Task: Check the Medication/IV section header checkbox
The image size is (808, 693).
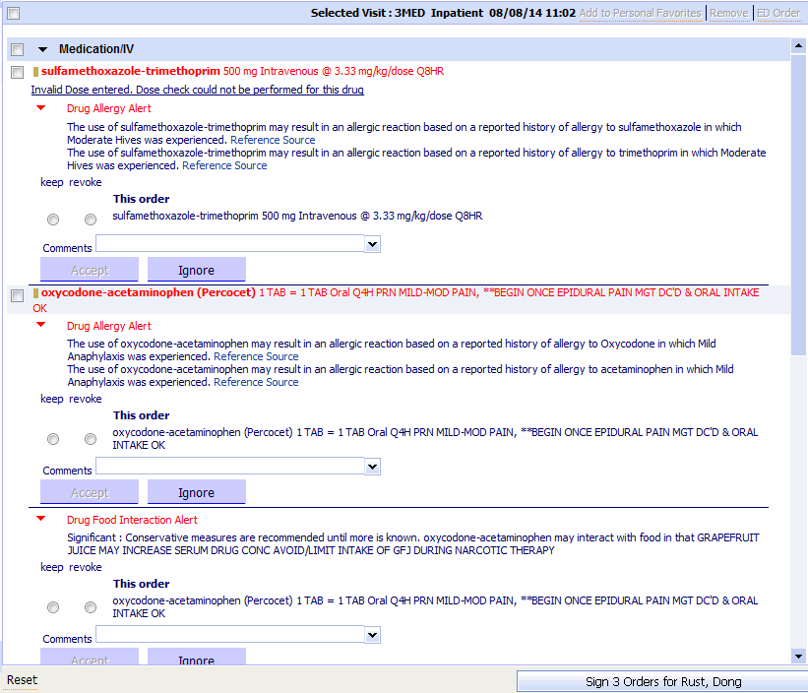Action: click(x=16, y=48)
